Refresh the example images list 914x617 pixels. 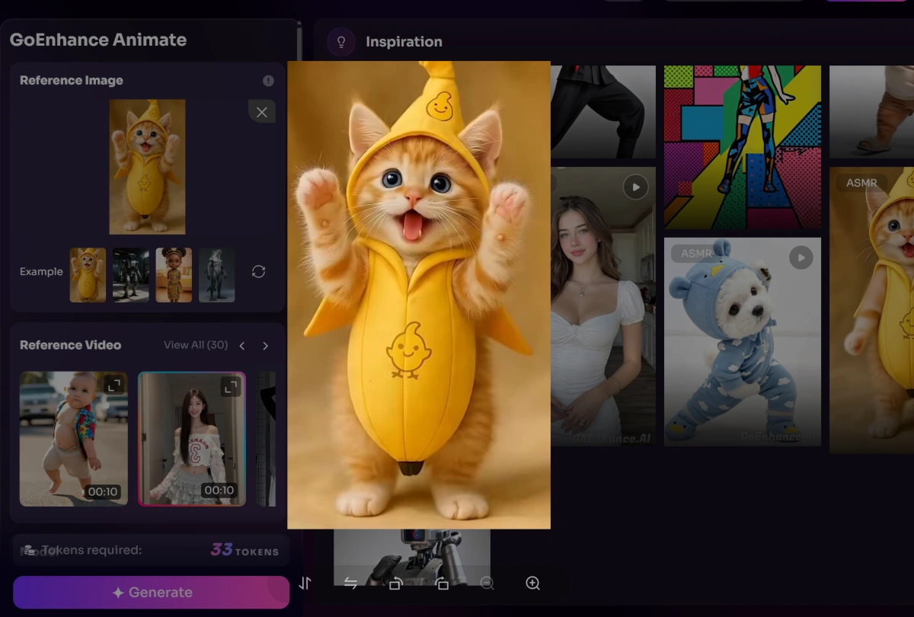tap(258, 272)
